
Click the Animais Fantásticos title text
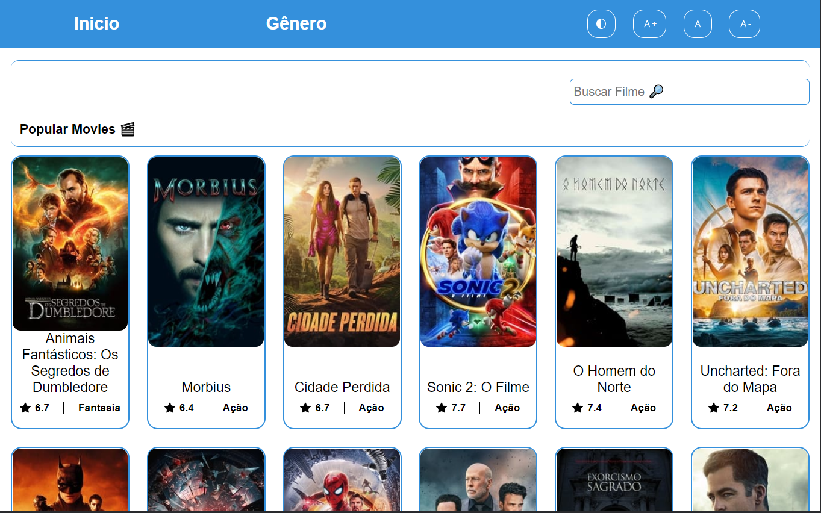[70, 363]
